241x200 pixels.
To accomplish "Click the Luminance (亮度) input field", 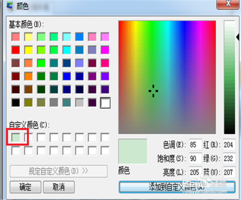I will (x=195, y=172).
